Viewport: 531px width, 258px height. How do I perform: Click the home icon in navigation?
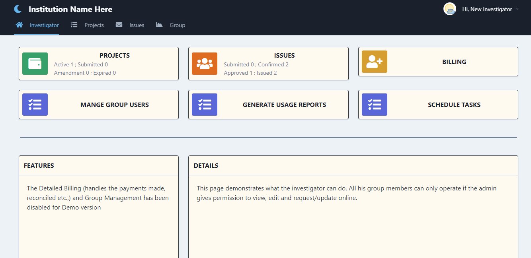pos(19,25)
